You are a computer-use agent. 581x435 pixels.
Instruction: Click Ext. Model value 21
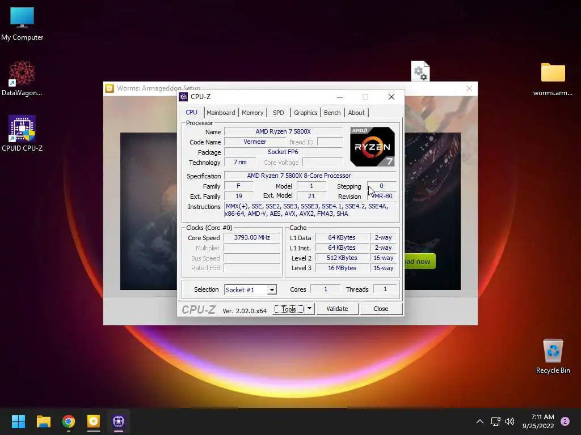click(x=311, y=196)
